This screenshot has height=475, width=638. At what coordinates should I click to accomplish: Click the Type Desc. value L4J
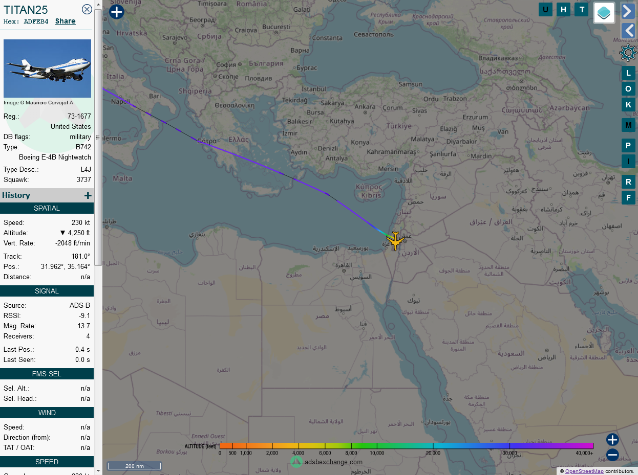point(86,170)
